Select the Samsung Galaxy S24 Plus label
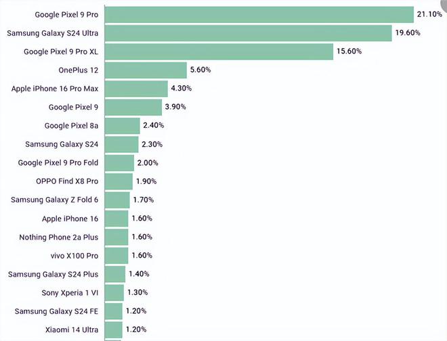The height and width of the screenshot is (341, 447). click(x=53, y=274)
